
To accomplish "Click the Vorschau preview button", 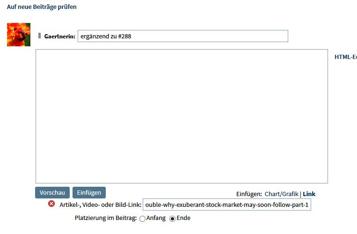I will click(52, 193).
